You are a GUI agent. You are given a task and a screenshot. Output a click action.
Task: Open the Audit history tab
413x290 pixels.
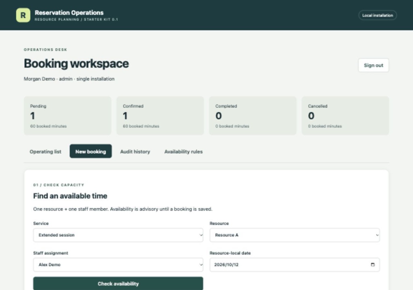pyautogui.click(x=135, y=151)
